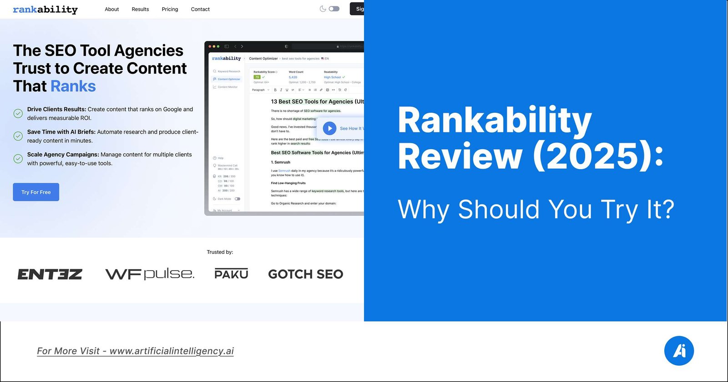
Task: Click the insert link icon
Action: click(321, 90)
